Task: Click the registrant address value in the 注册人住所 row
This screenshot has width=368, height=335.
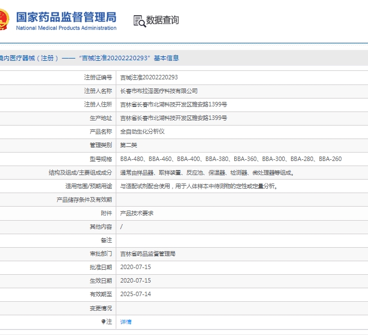Action: click(174, 105)
